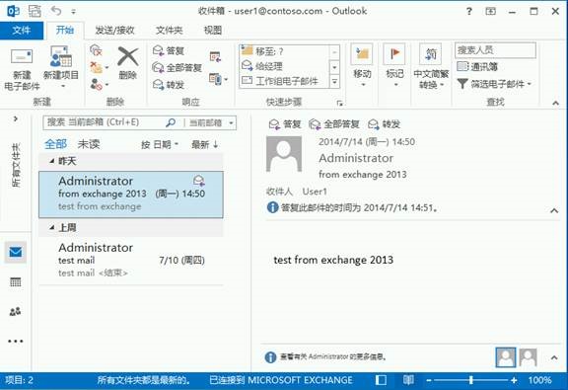The width and height of the screenshot is (568, 390).
Task: Select the 'from exchange 2013' message
Action: pyautogui.click(x=131, y=195)
